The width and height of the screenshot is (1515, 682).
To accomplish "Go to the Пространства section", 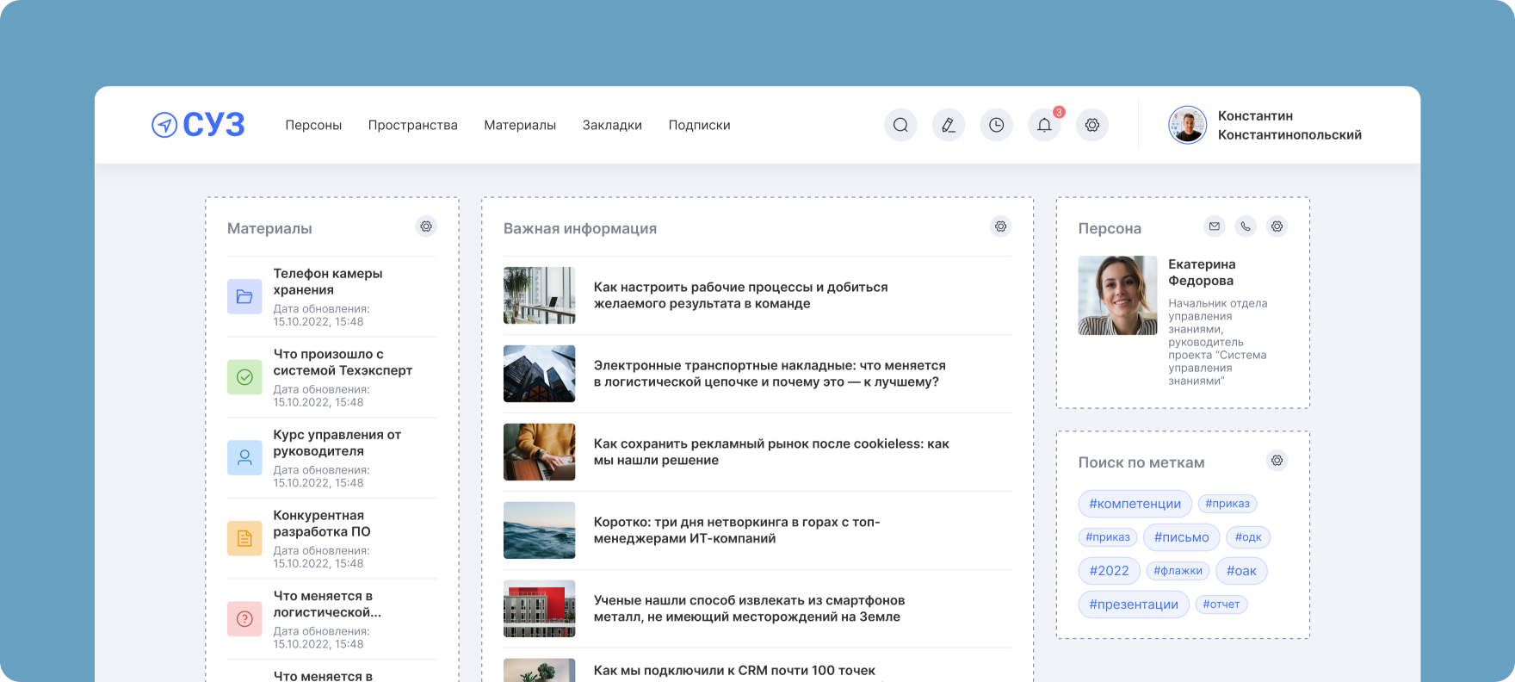I will click(412, 125).
